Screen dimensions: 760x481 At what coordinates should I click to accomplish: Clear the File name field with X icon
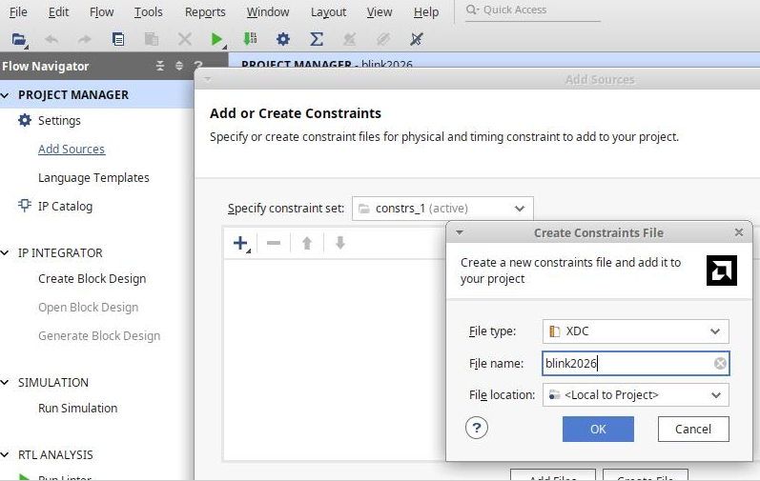click(x=720, y=363)
